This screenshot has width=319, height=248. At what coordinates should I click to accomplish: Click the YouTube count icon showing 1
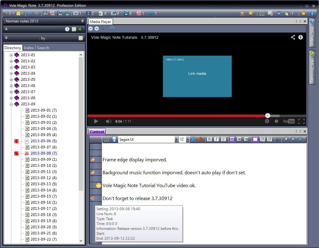coord(139,13)
